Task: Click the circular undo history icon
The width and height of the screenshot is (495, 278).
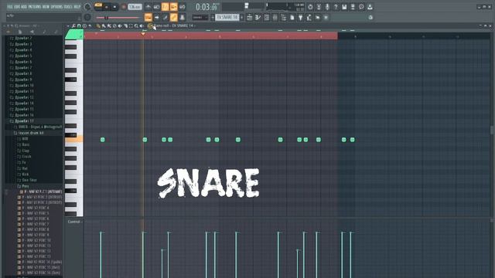Action: (310, 7)
